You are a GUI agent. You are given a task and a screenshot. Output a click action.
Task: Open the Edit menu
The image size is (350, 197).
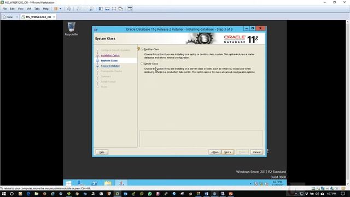12,9
